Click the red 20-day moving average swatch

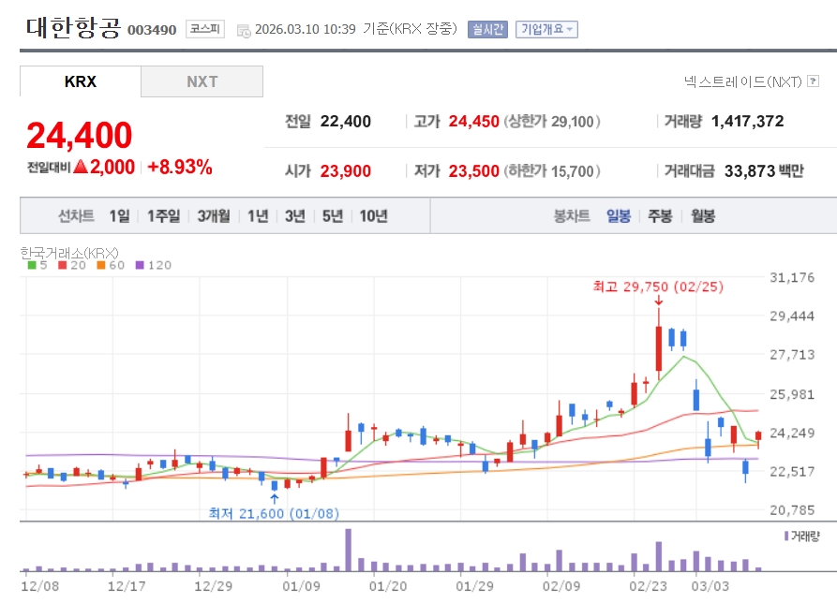[63, 265]
